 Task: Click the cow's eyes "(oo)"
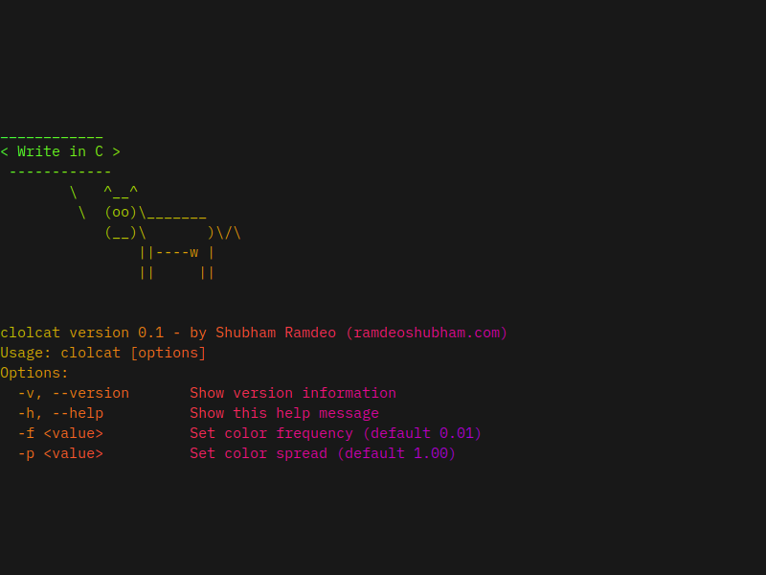(x=121, y=212)
